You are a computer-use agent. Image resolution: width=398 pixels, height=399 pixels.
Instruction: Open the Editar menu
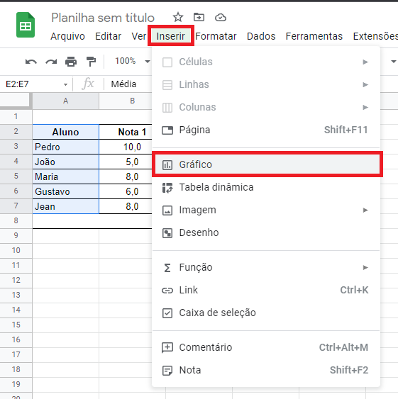[x=108, y=36]
